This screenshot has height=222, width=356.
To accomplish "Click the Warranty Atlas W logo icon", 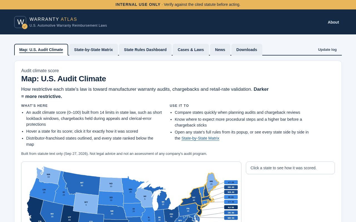I will pos(20,22).
